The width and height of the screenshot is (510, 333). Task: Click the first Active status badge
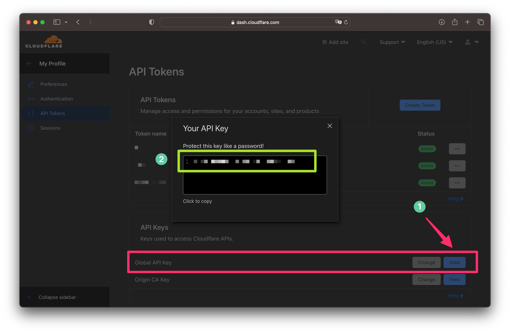(x=427, y=149)
